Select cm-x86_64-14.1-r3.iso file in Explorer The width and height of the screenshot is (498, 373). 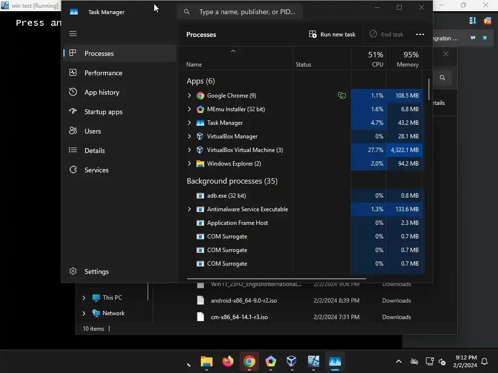pos(239,317)
